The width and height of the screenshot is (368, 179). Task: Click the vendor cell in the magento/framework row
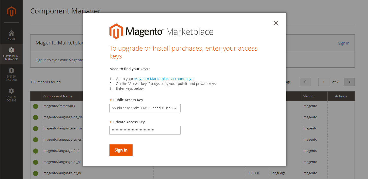[310, 106]
